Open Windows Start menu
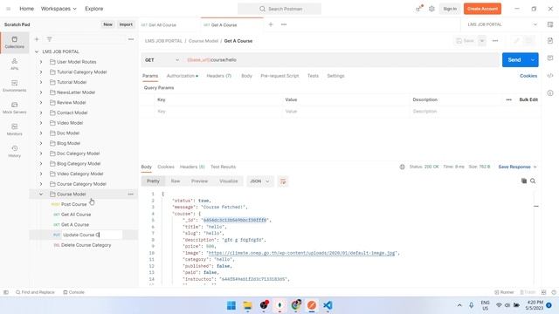Viewport: 559px width, 314px height. [231, 305]
